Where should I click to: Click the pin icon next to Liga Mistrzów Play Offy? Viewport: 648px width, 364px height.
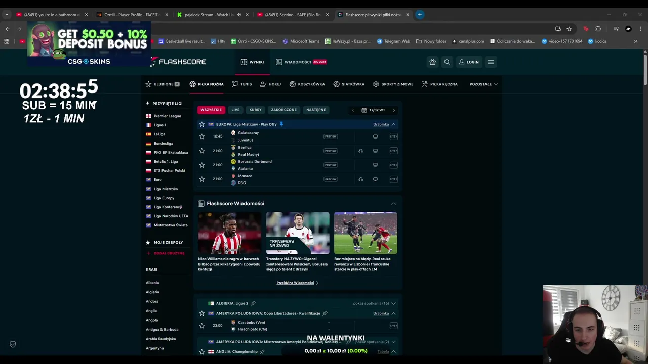[x=281, y=124]
